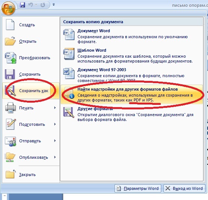Open the Customize Quick Access Toolbar dropdown
The height and width of the screenshot is (200, 208).
53,4
